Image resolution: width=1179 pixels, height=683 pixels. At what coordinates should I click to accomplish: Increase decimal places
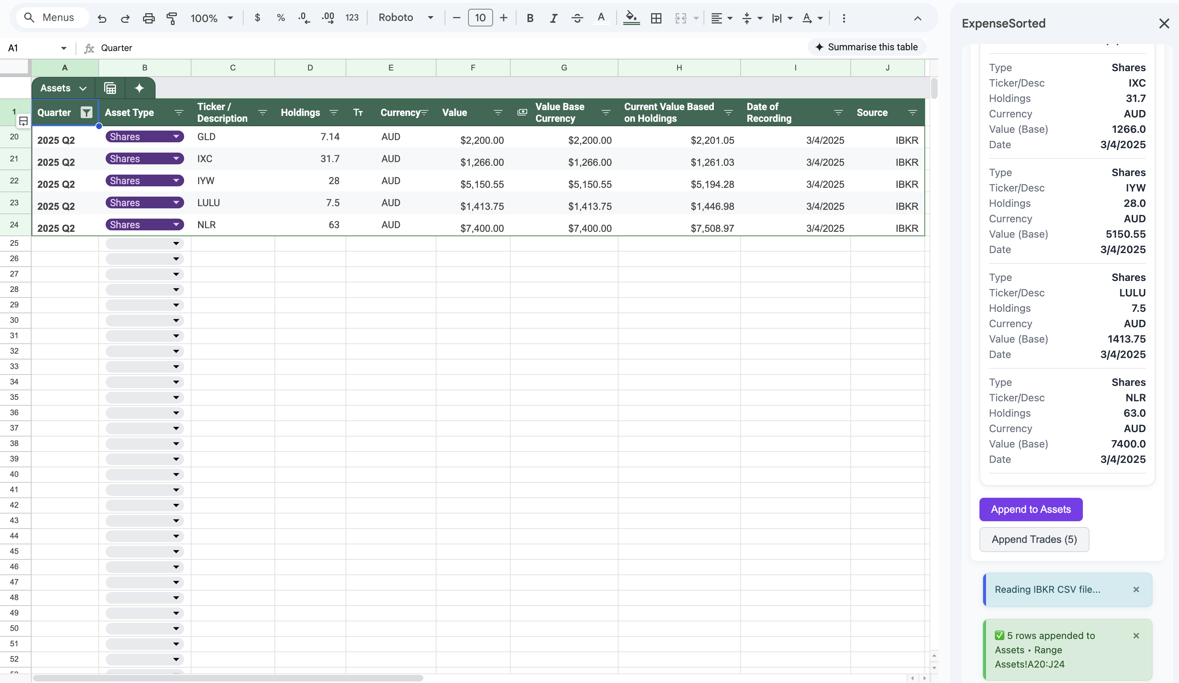328,18
